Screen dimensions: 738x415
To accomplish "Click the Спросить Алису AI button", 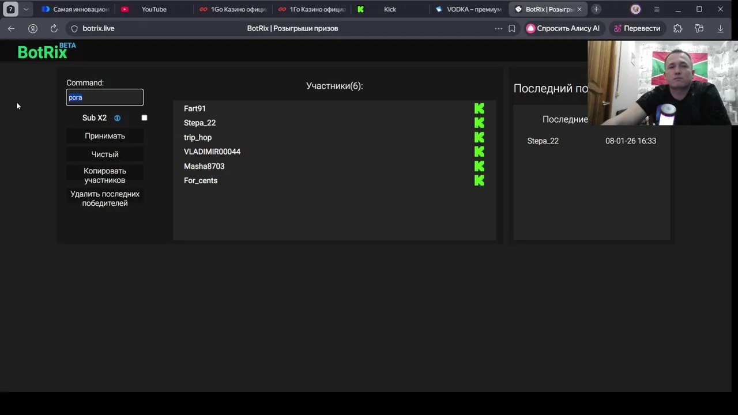I will point(563,28).
